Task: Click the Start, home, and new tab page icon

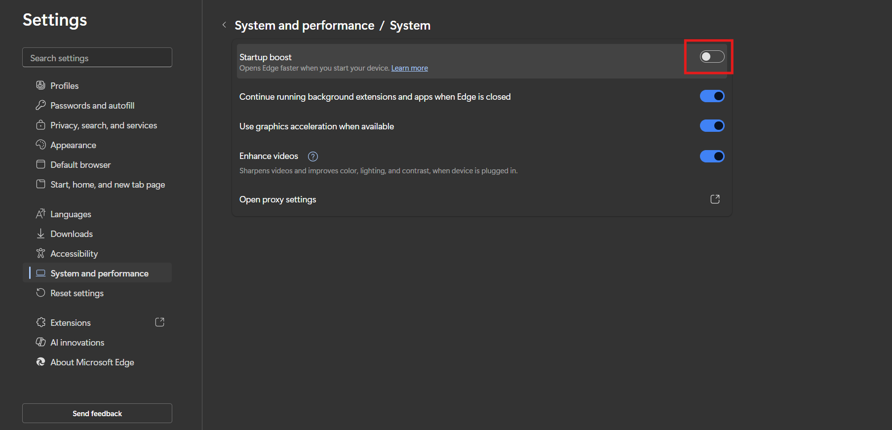Action: 40,184
